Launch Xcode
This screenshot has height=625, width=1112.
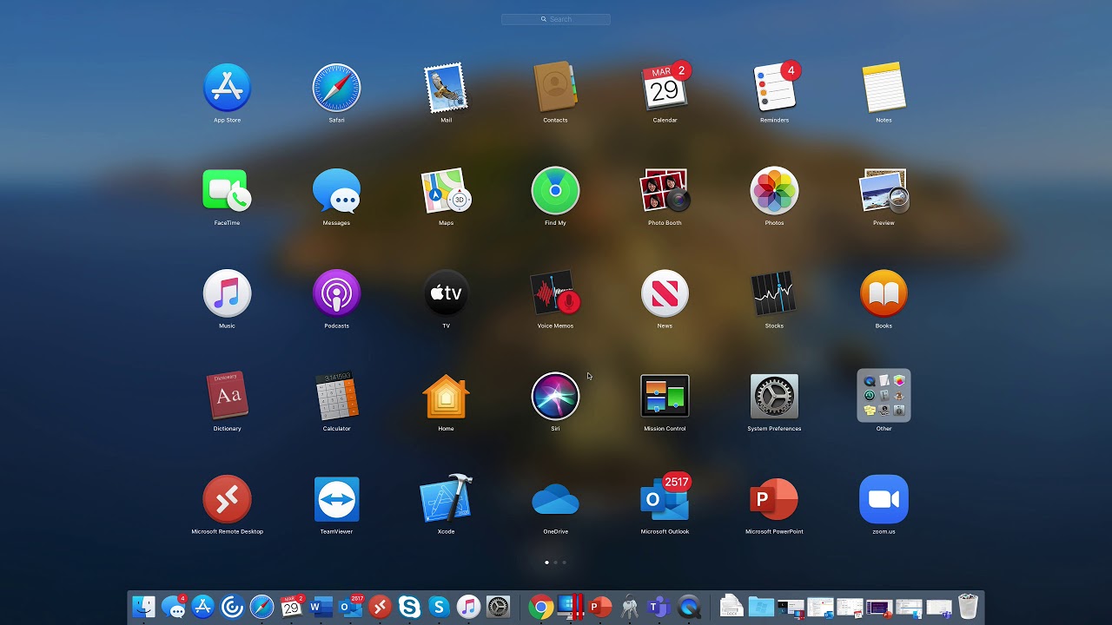(446, 499)
